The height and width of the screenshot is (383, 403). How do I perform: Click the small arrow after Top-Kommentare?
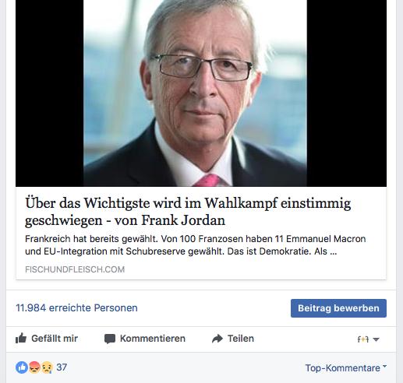(x=384, y=367)
